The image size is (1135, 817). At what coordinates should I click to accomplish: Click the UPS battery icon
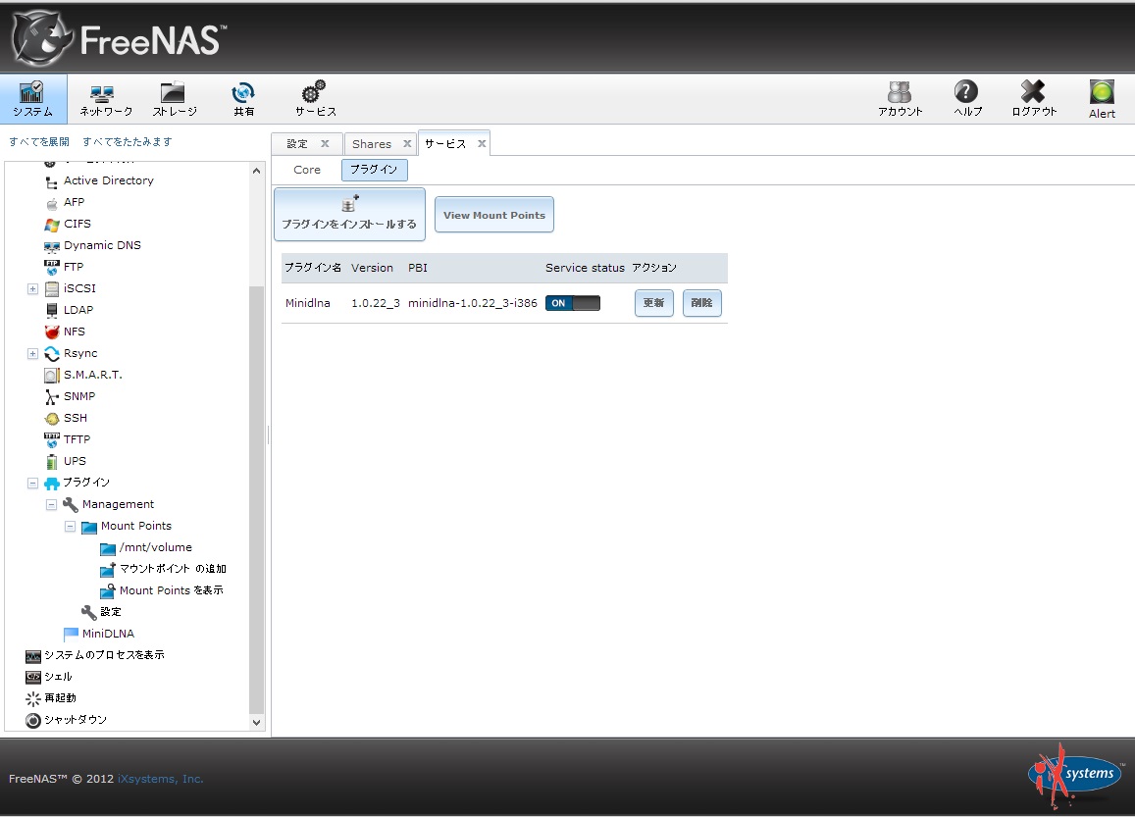click(52, 462)
